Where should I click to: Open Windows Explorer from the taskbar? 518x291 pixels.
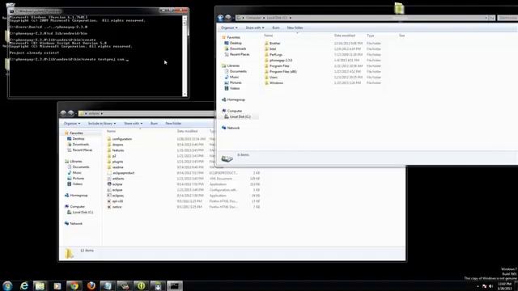pos(40,285)
